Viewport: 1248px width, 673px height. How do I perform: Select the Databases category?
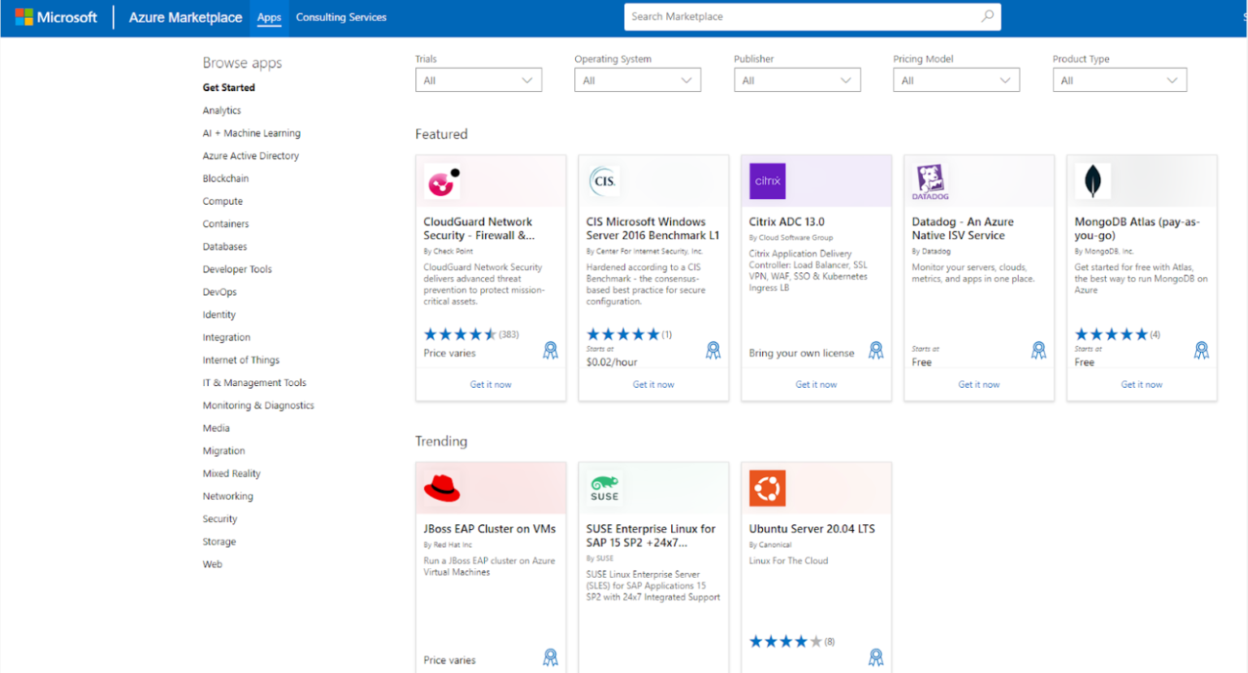coord(225,247)
